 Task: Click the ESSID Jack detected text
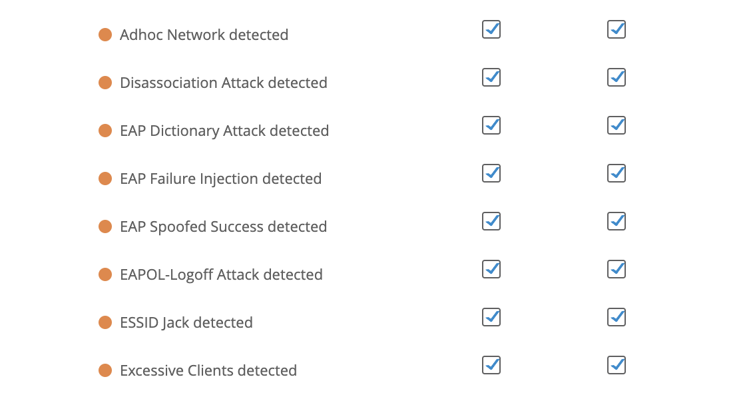click(x=186, y=322)
